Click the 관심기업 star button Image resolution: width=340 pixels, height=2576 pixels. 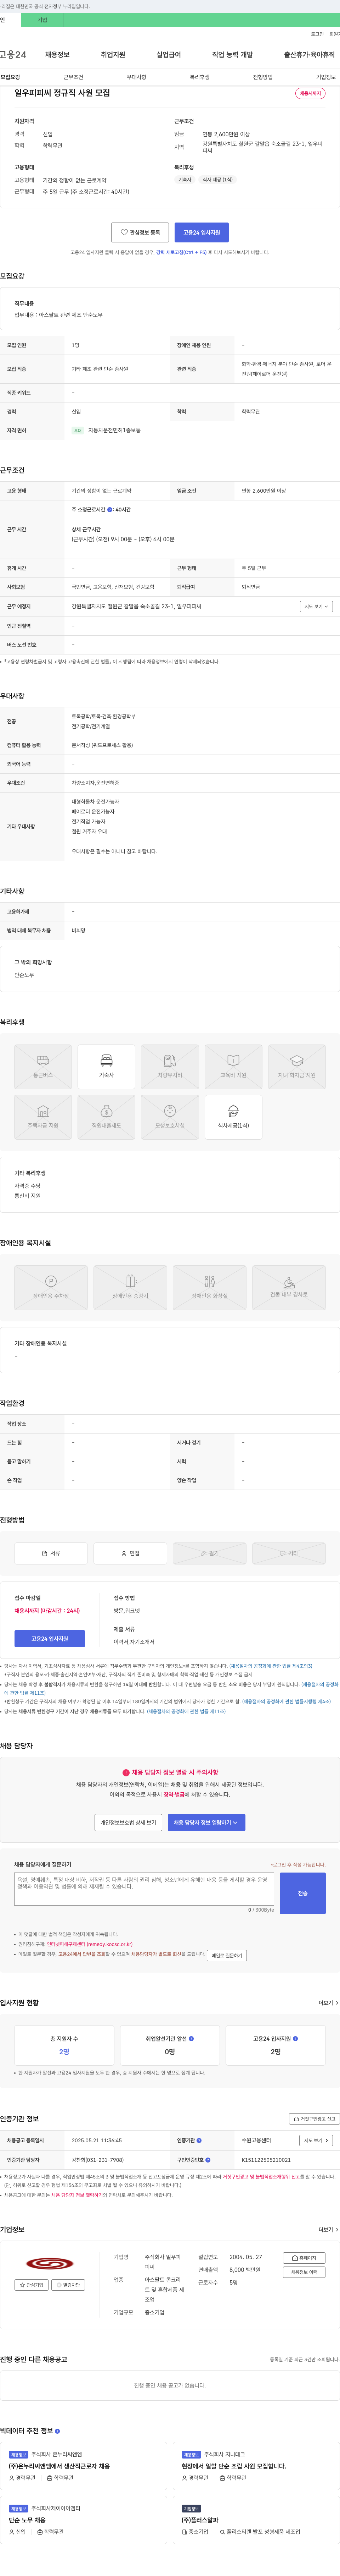coord(32,2285)
